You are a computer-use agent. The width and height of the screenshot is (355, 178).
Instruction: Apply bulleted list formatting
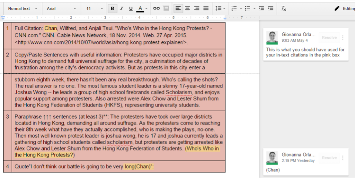248,8
